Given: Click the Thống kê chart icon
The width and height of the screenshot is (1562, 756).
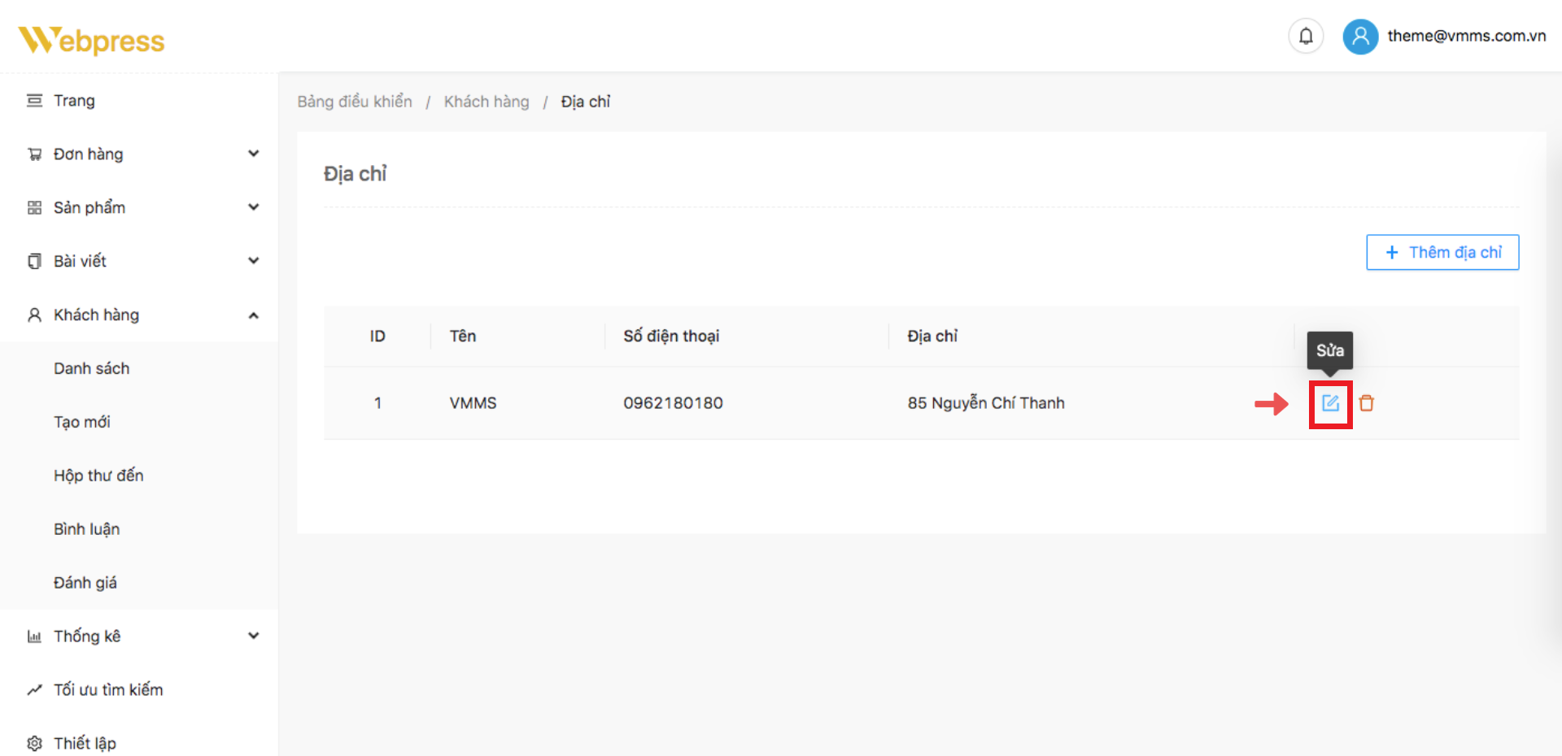Looking at the screenshot, I should coord(34,637).
